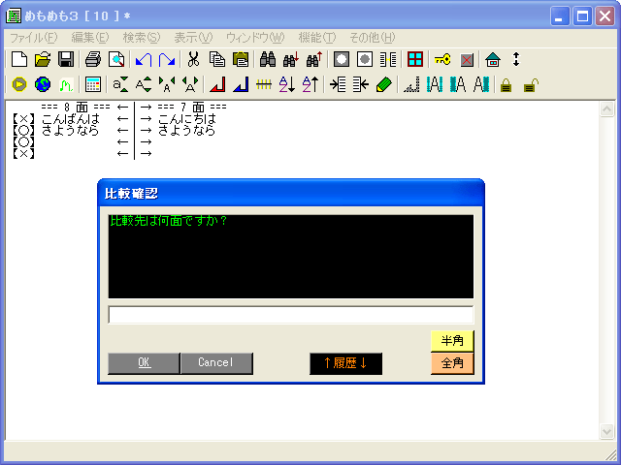Click the blue return-arrow icon
Image resolution: width=621 pixels, height=465 pixels.
coord(241,84)
